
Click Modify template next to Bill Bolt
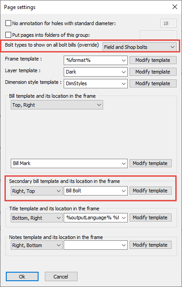[x=151, y=191]
